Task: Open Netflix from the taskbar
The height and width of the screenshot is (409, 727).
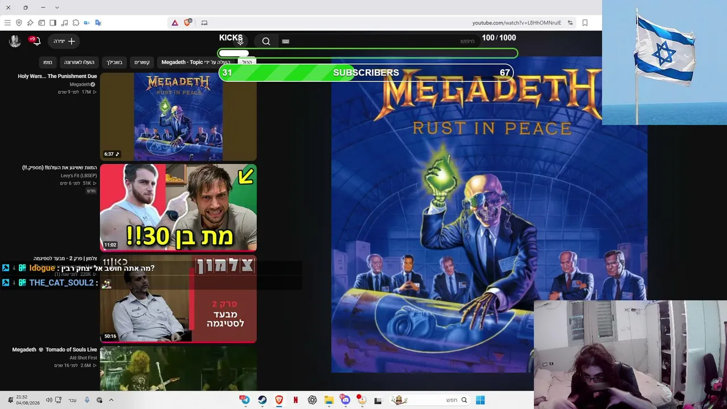Action: point(295,400)
